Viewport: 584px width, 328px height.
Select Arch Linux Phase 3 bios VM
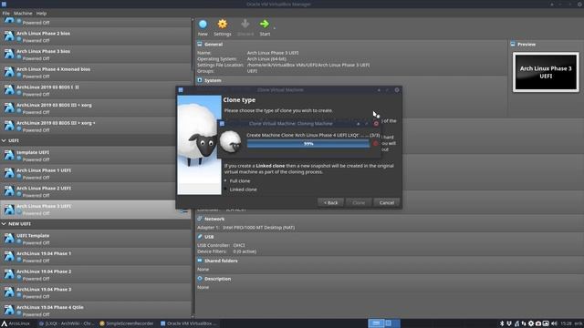coord(95,55)
